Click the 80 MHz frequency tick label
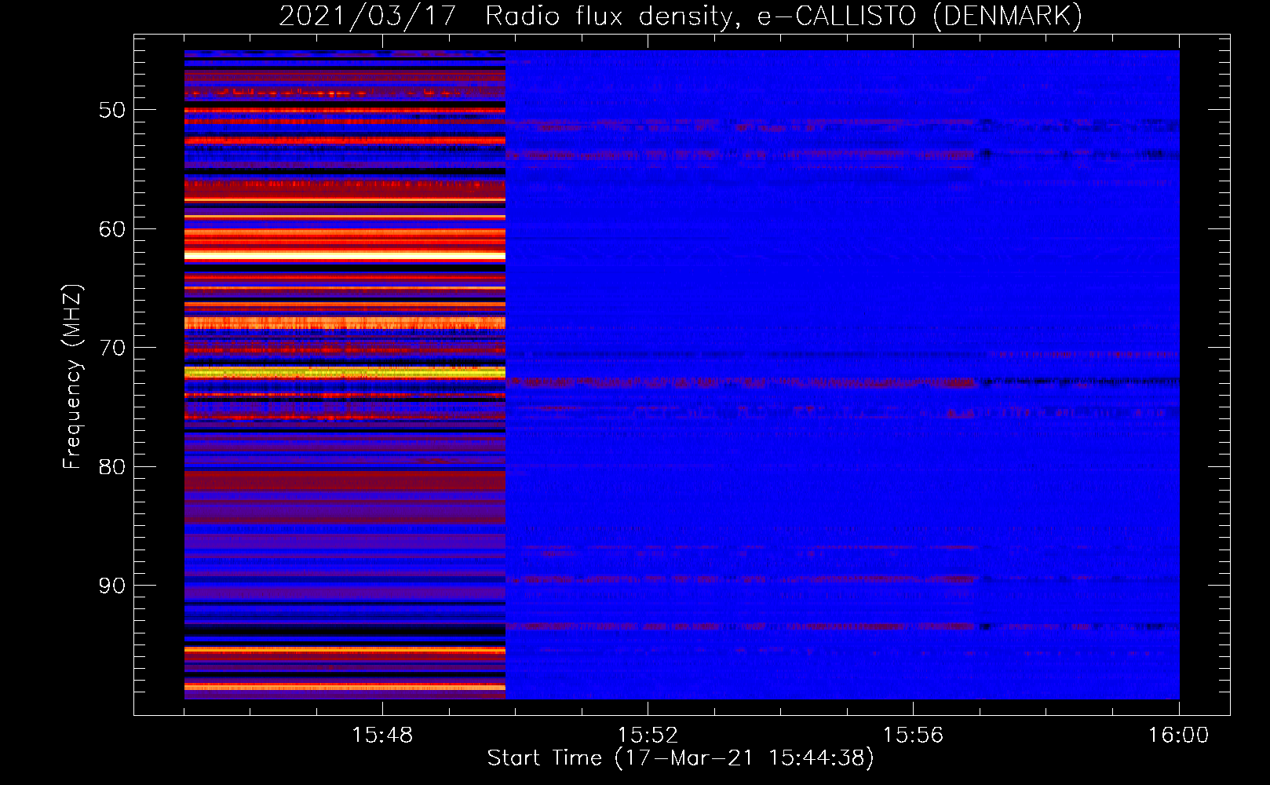The height and width of the screenshot is (785, 1270). click(112, 467)
